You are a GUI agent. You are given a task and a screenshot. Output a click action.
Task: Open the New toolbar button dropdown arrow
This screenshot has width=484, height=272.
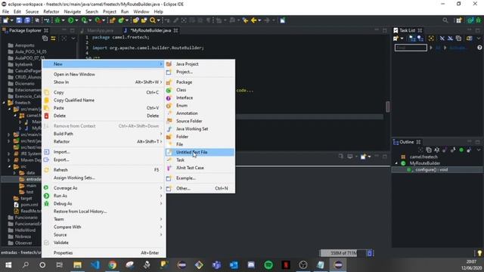12,20
